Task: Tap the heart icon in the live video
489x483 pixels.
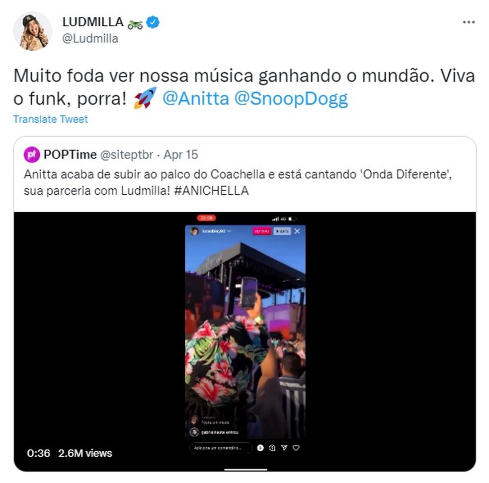Action: [296, 448]
